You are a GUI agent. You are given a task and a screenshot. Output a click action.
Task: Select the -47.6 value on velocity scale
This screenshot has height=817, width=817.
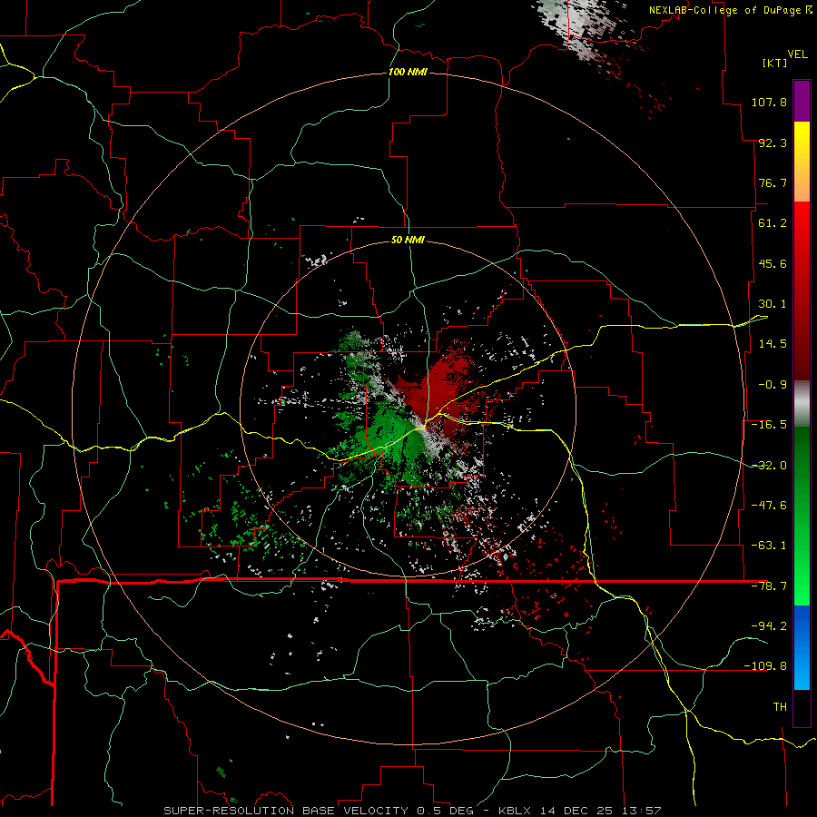(769, 506)
